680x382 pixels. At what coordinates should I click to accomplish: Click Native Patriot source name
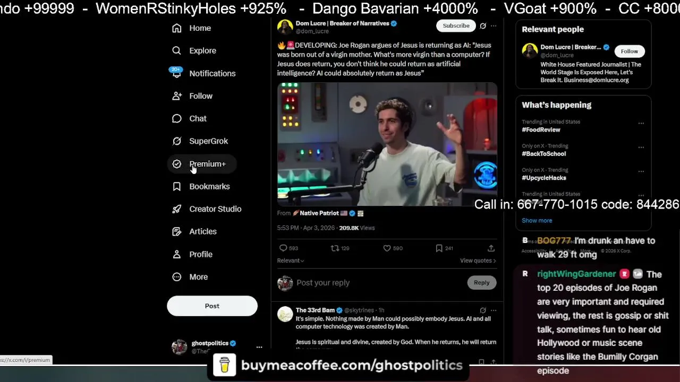319,213
